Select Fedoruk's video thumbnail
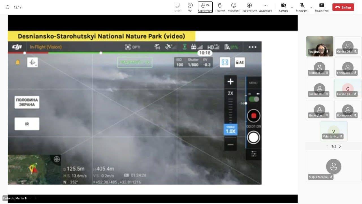The width and height of the screenshot is (362, 204). pos(319,46)
